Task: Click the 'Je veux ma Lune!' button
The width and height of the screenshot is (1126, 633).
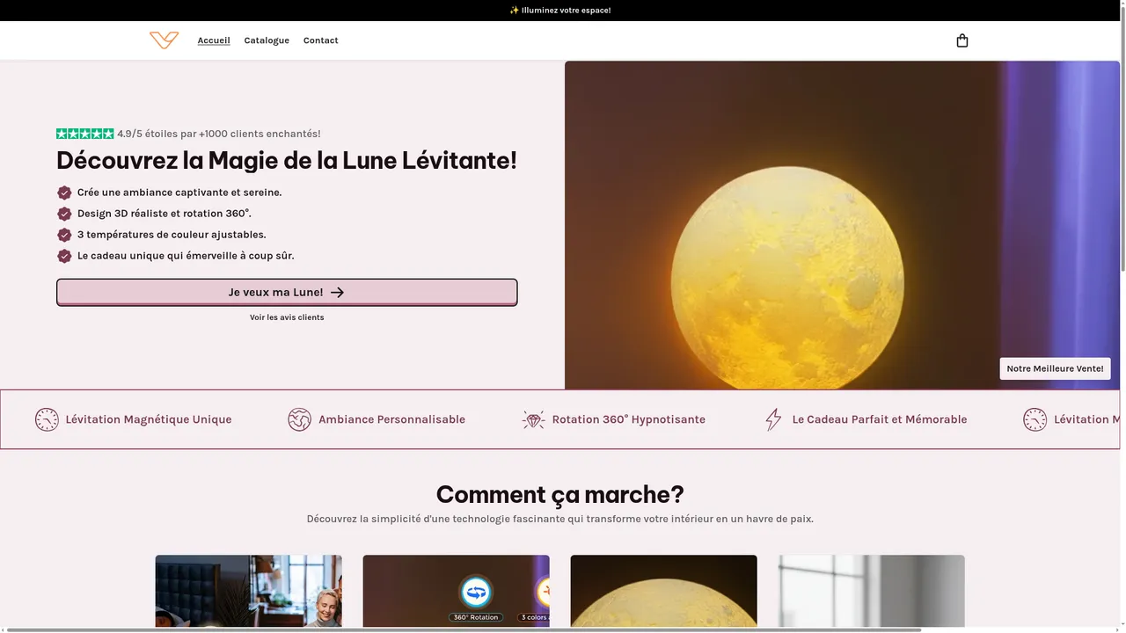Action: (x=287, y=292)
